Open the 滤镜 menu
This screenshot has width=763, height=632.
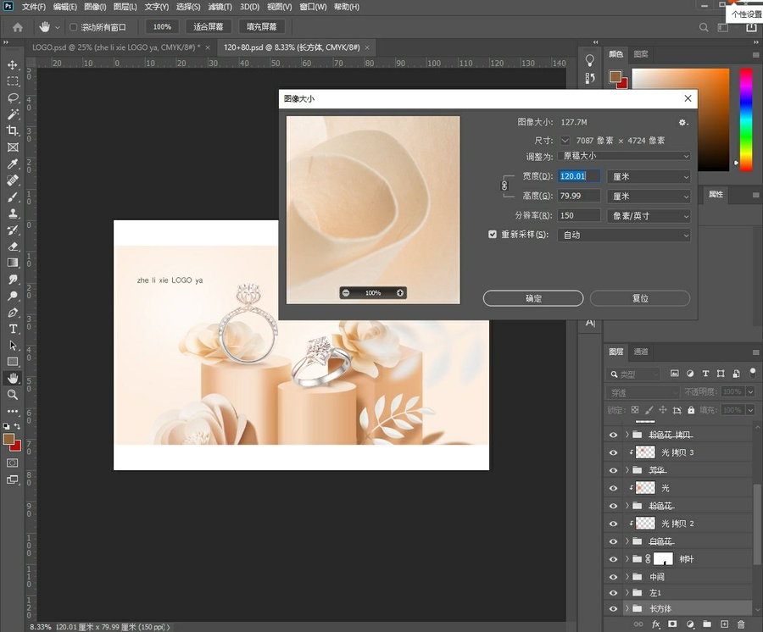point(220,7)
